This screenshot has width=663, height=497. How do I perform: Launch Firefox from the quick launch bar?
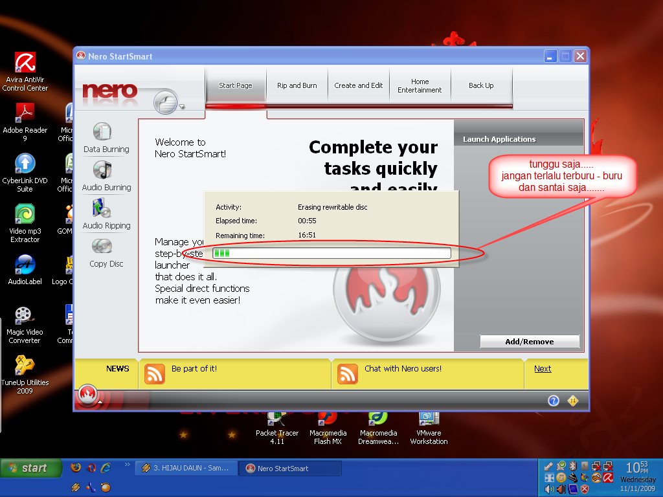76,467
